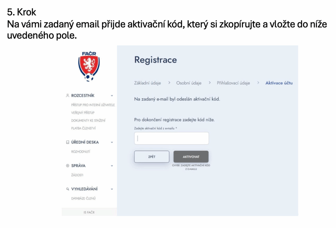Open Přístup pro interní uživatele

coord(93,105)
